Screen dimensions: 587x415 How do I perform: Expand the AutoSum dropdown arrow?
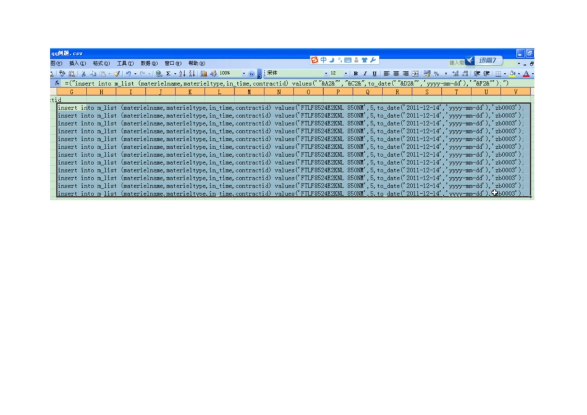[x=175, y=73]
